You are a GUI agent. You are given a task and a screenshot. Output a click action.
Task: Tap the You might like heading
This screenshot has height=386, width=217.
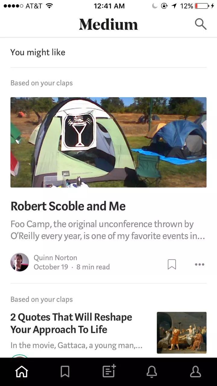click(x=38, y=52)
